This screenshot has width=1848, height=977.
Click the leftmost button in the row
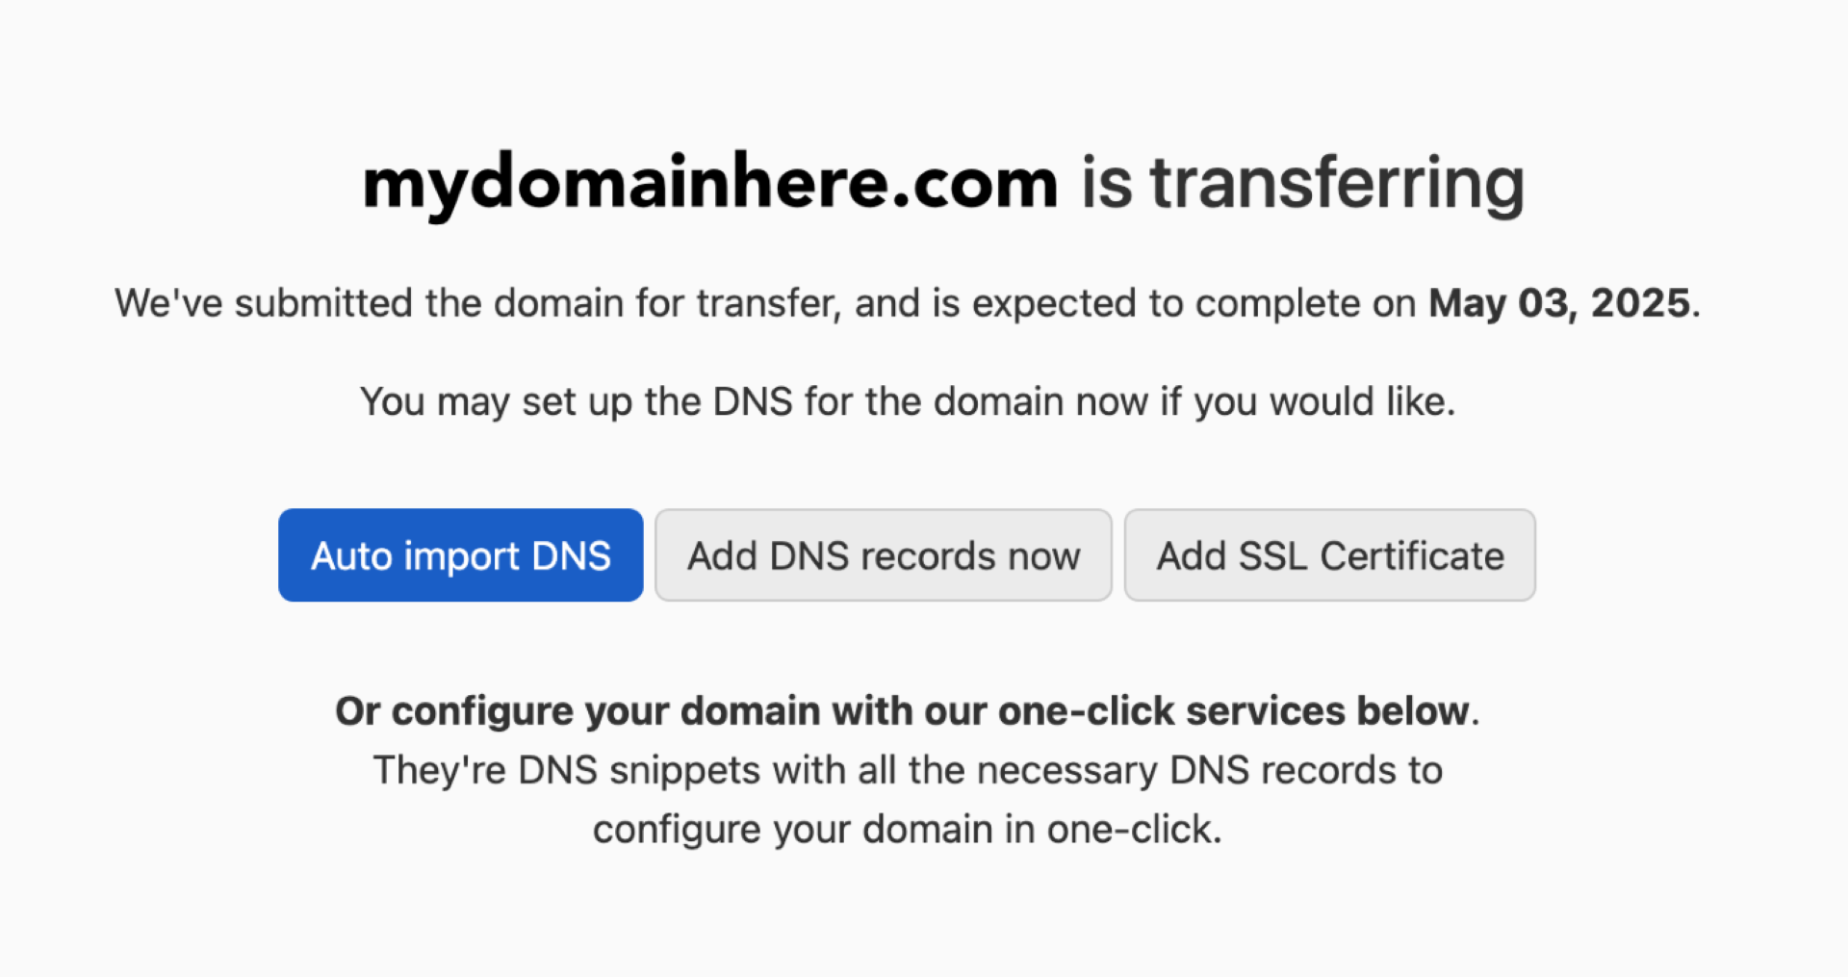(x=460, y=554)
